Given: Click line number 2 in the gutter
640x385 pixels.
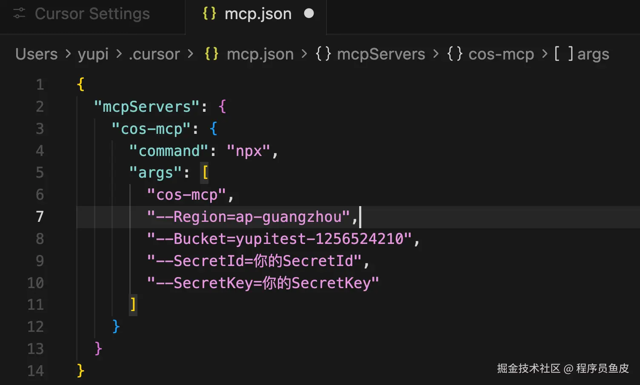Looking at the screenshot, I should pos(40,107).
